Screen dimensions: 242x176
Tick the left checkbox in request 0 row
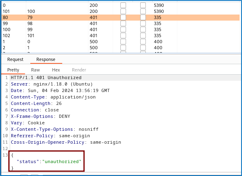123,5
